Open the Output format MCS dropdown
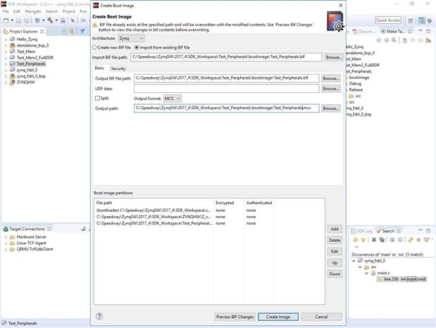 point(173,99)
